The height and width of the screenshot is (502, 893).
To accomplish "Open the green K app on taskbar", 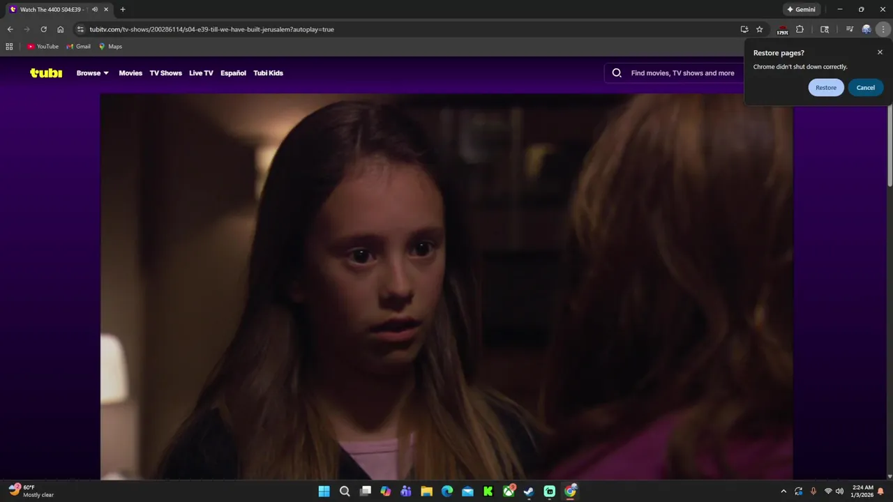I will pyautogui.click(x=488, y=492).
